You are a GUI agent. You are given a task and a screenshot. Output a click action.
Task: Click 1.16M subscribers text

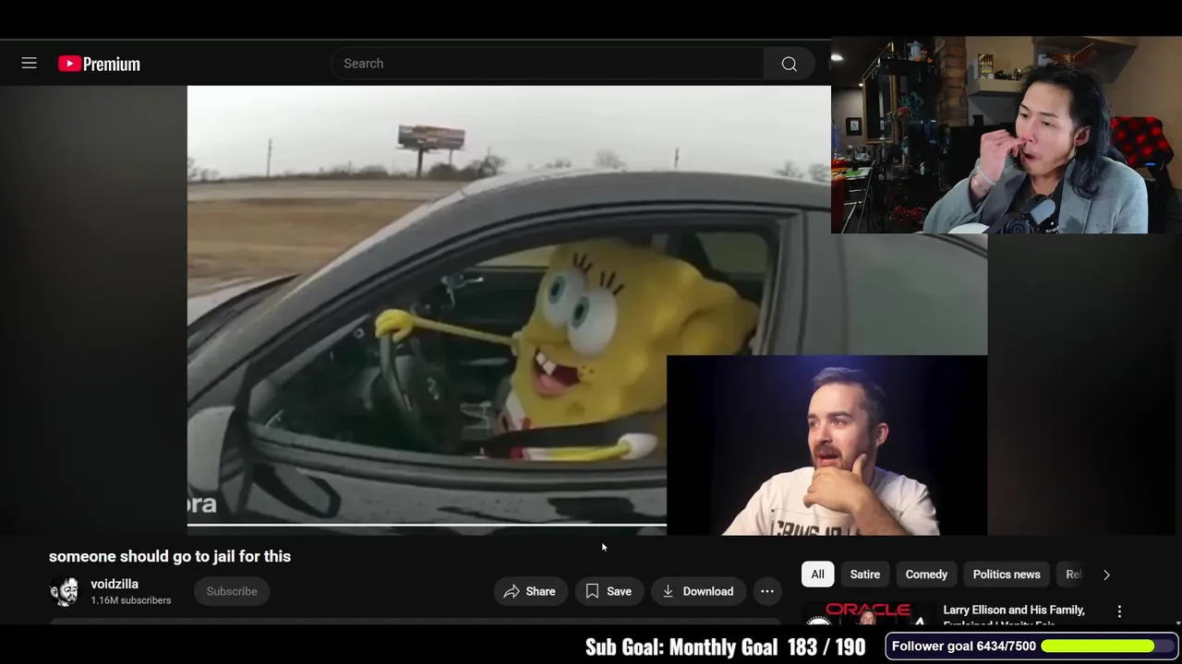[130, 600]
